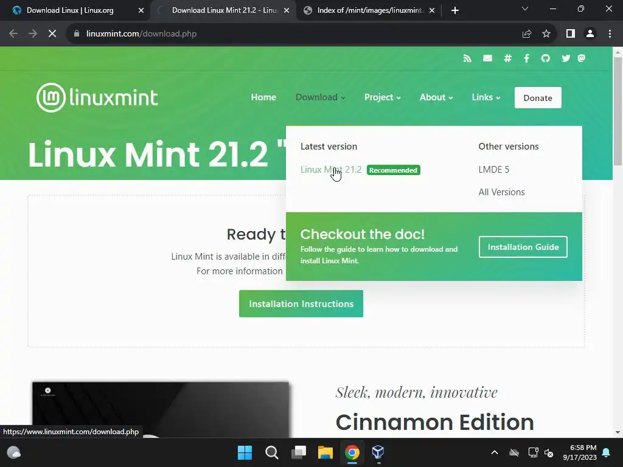Open the notifications bell
Screen dimensions: 623x467
[x=607, y=452]
